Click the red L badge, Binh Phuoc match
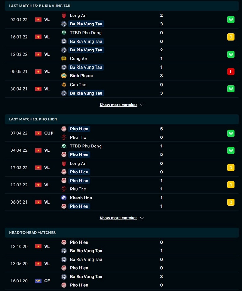This screenshot has height=291, width=242. [x=231, y=72]
